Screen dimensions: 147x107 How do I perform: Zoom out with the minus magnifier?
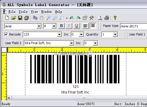(x=55, y=18)
